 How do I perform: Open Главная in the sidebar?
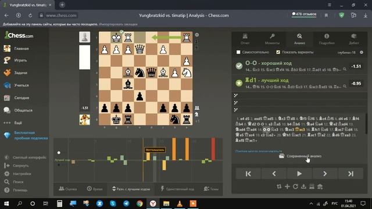[17, 48]
